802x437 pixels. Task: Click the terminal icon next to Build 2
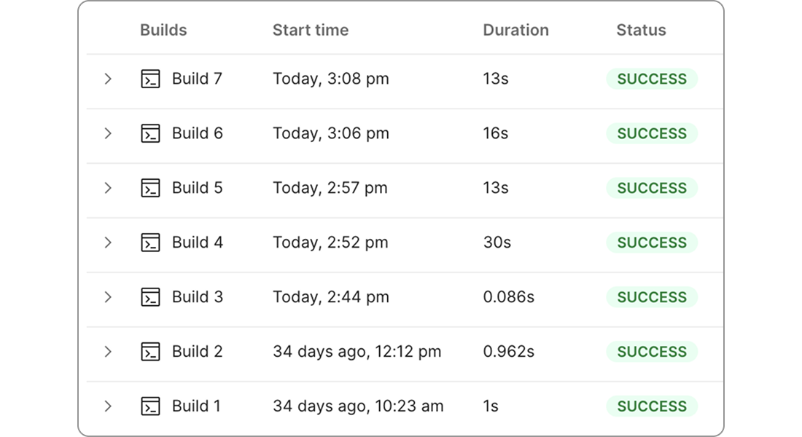coord(150,352)
